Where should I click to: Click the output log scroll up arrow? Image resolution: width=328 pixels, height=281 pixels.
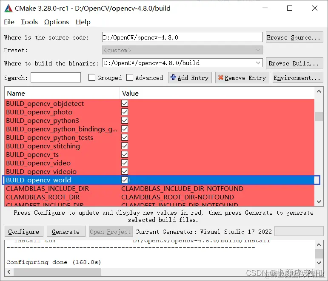pyautogui.click(x=319, y=244)
